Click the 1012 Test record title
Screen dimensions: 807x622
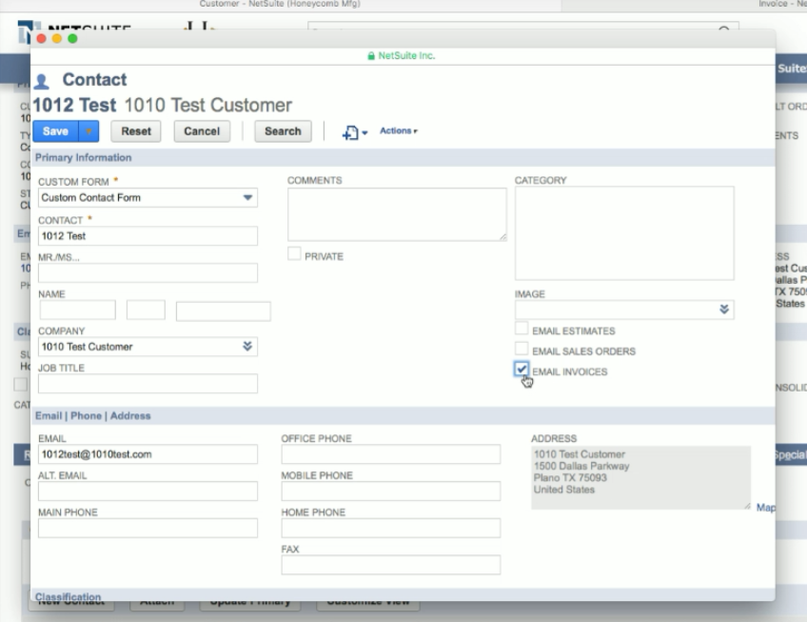point(74,105)
